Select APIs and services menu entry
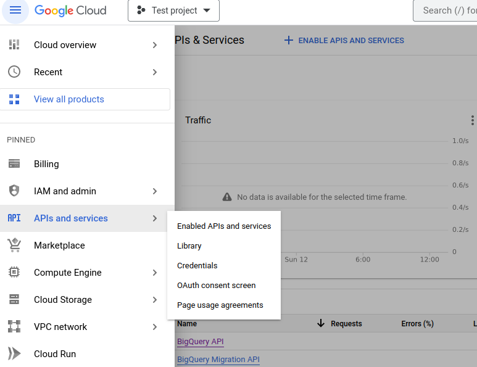The height and width of the screenshot is (367, 477). 87,218
